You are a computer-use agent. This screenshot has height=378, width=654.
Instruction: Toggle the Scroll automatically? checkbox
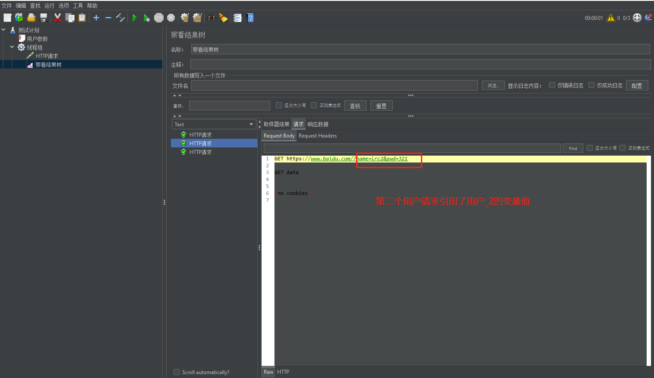tap(177, 372)
